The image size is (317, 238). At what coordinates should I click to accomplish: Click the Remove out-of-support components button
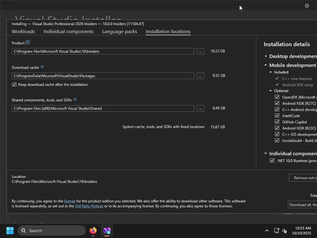click(303, 178)
